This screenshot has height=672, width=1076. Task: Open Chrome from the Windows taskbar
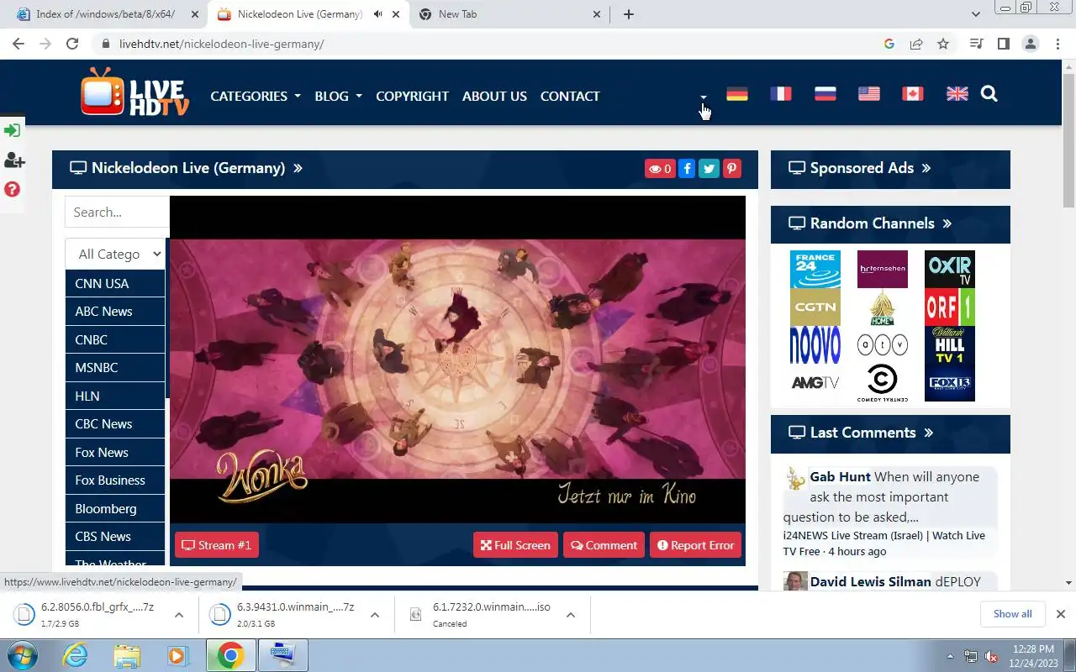(231, 655)
